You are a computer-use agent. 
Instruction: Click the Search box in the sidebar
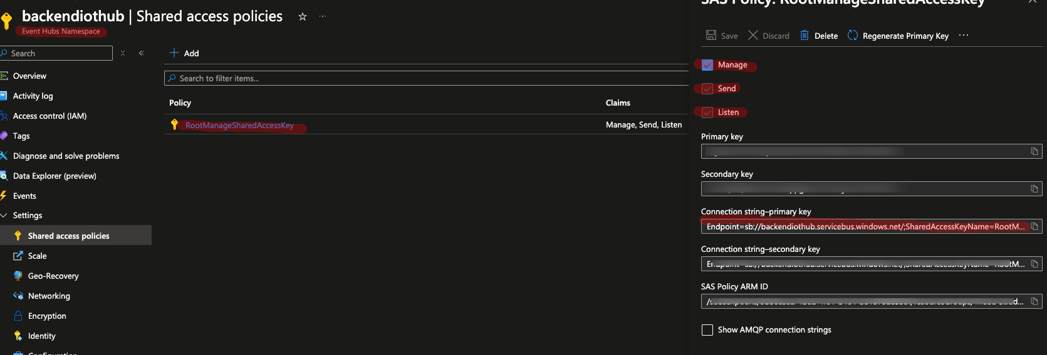(56, 53)
